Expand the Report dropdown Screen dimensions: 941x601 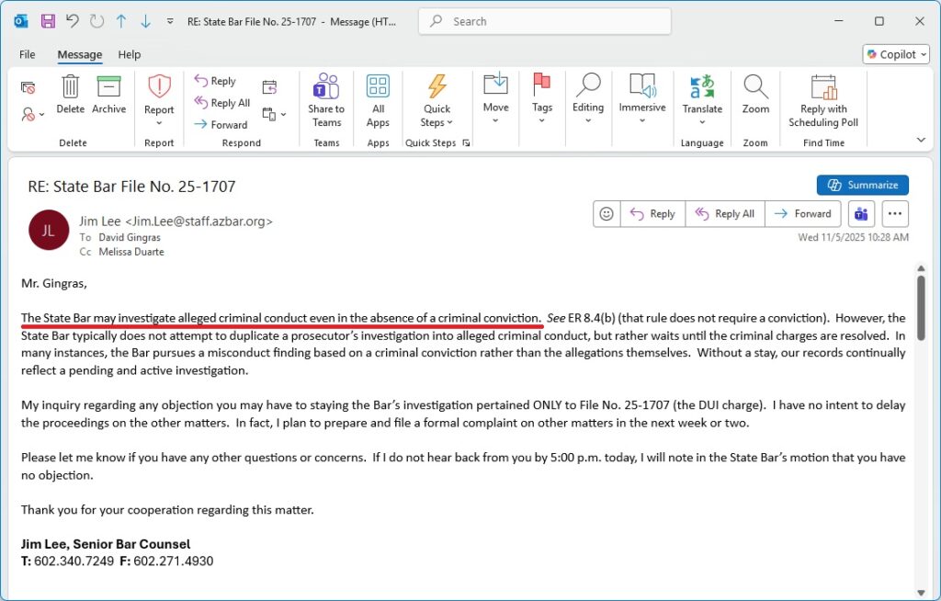coord(159,121)
